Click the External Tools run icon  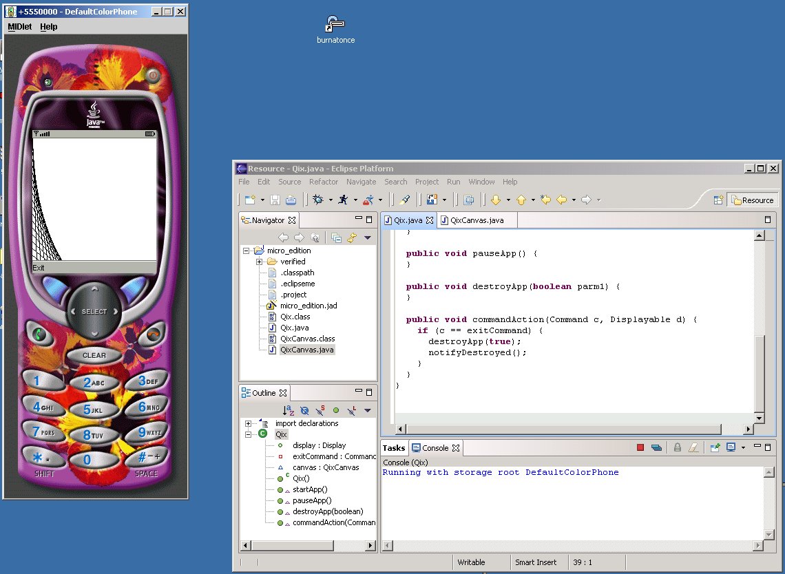pyautogui.click(x=368, y=200)
